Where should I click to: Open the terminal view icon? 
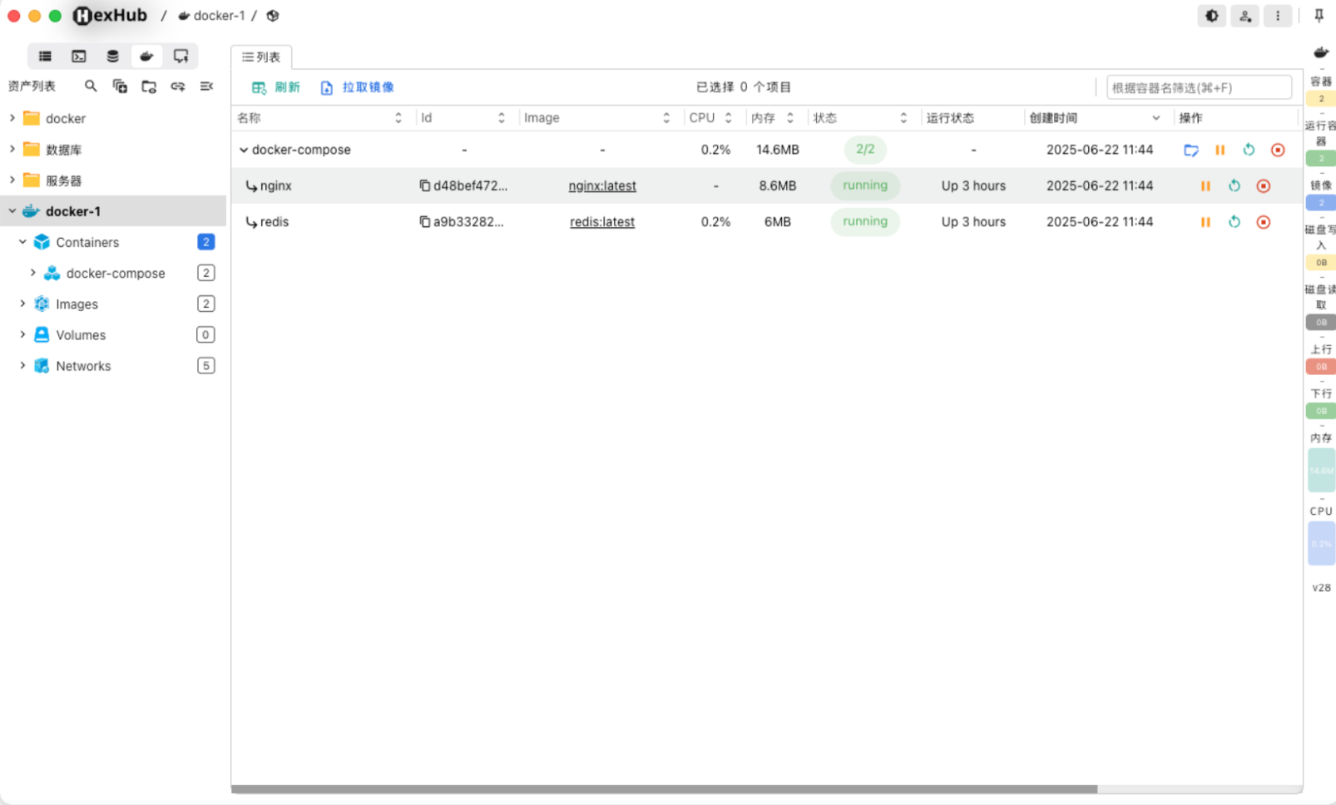(x=79, y=56)
